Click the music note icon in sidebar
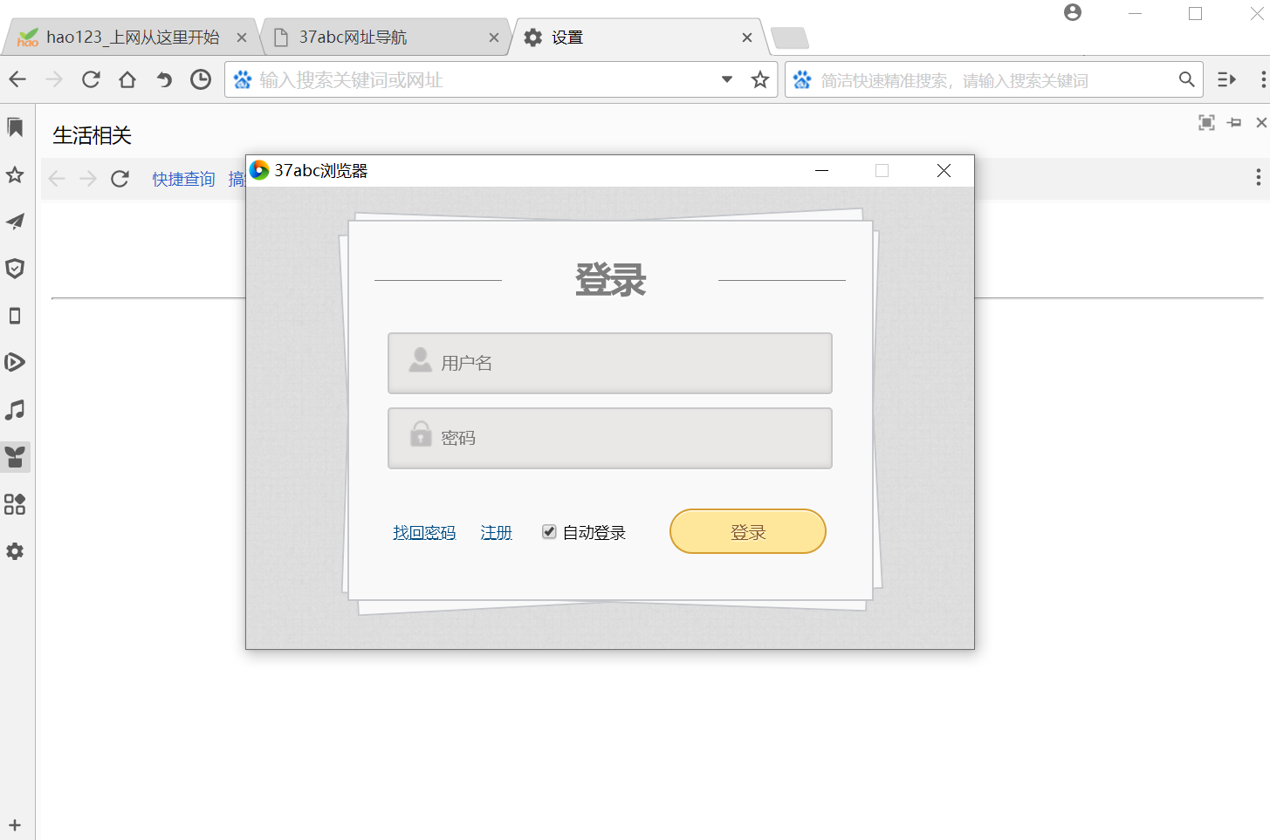1270x840 pixels. tap(15, 409)
